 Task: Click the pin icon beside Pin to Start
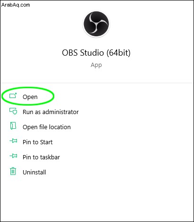coord(13,141)
